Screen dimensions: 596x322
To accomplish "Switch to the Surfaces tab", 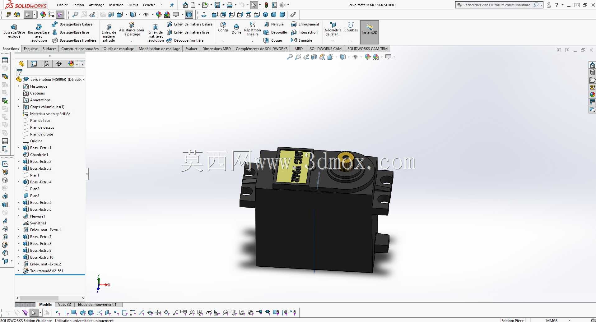I will point(49,49).
